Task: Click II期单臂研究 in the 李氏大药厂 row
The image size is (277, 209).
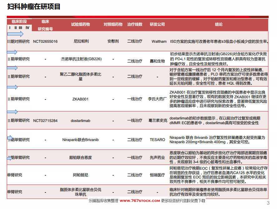Action: (x=18, y=99)
